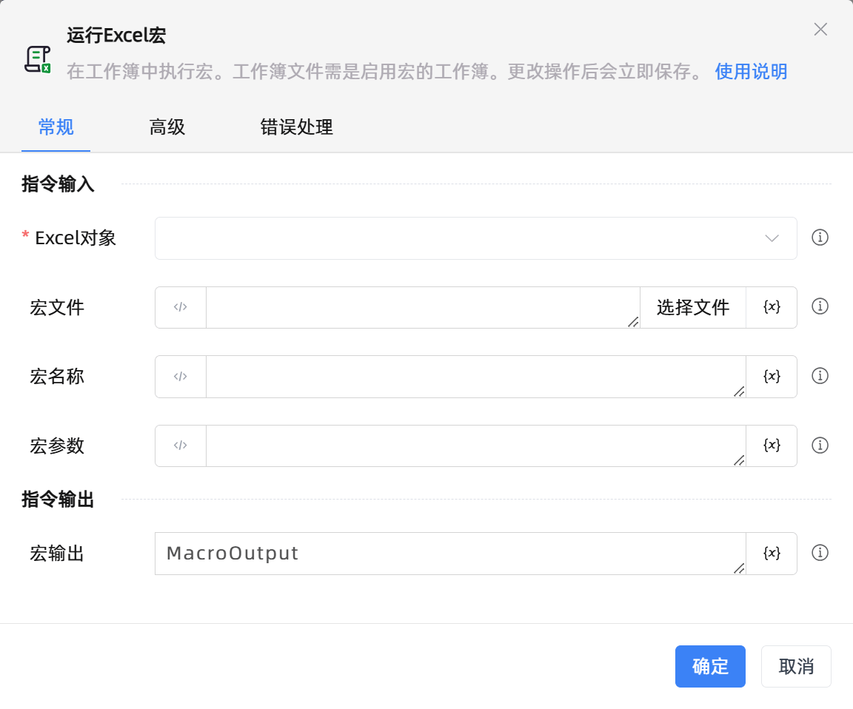Viewport: 853px width, 709px height.
Task: Open the 使用说明 link
Action: pyautogui.click(x=751, y=71)
